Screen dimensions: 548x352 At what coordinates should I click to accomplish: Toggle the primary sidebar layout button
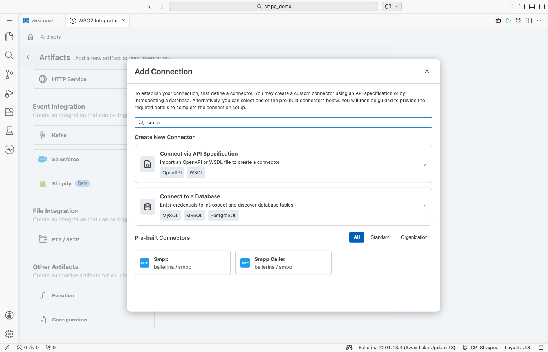(x=522, y=7)
